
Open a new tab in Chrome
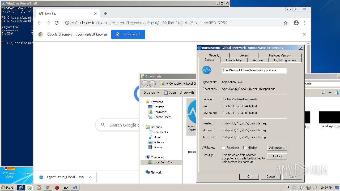[105, 14]
